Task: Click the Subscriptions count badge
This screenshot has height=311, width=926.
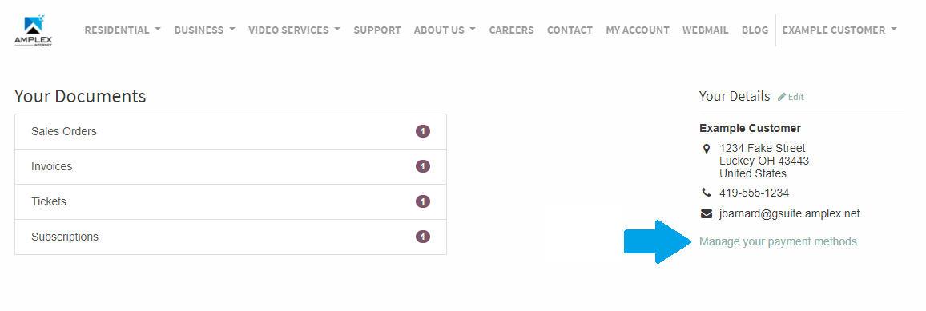Action: [x=423, y=237]
